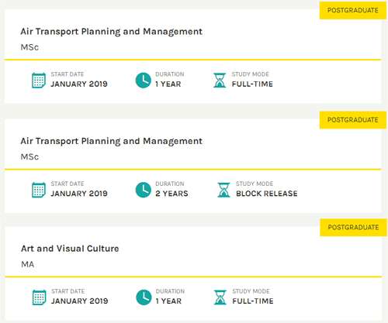Click Postgraduate tag on first course card
Screen dimensions: 388x323
click(353, 10)
